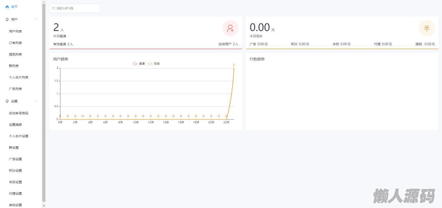The height and width of the screenshot is (208, 442).
Task: Open 设置海报 in settings menu
Action: pyautogui.click(x=16, y=125)
